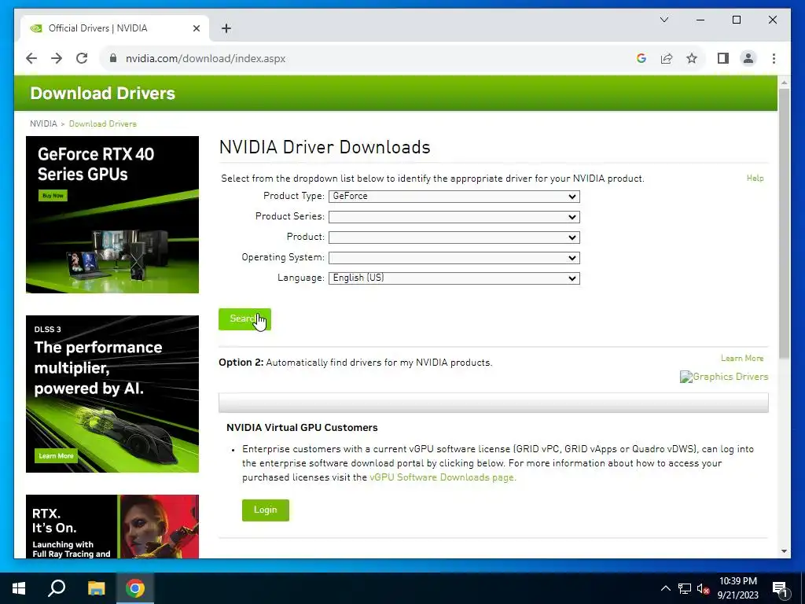The height and width of the screenshot is (604, 805).
Task: Open the tab search dropdown arrow
Action: pos(663,20)
